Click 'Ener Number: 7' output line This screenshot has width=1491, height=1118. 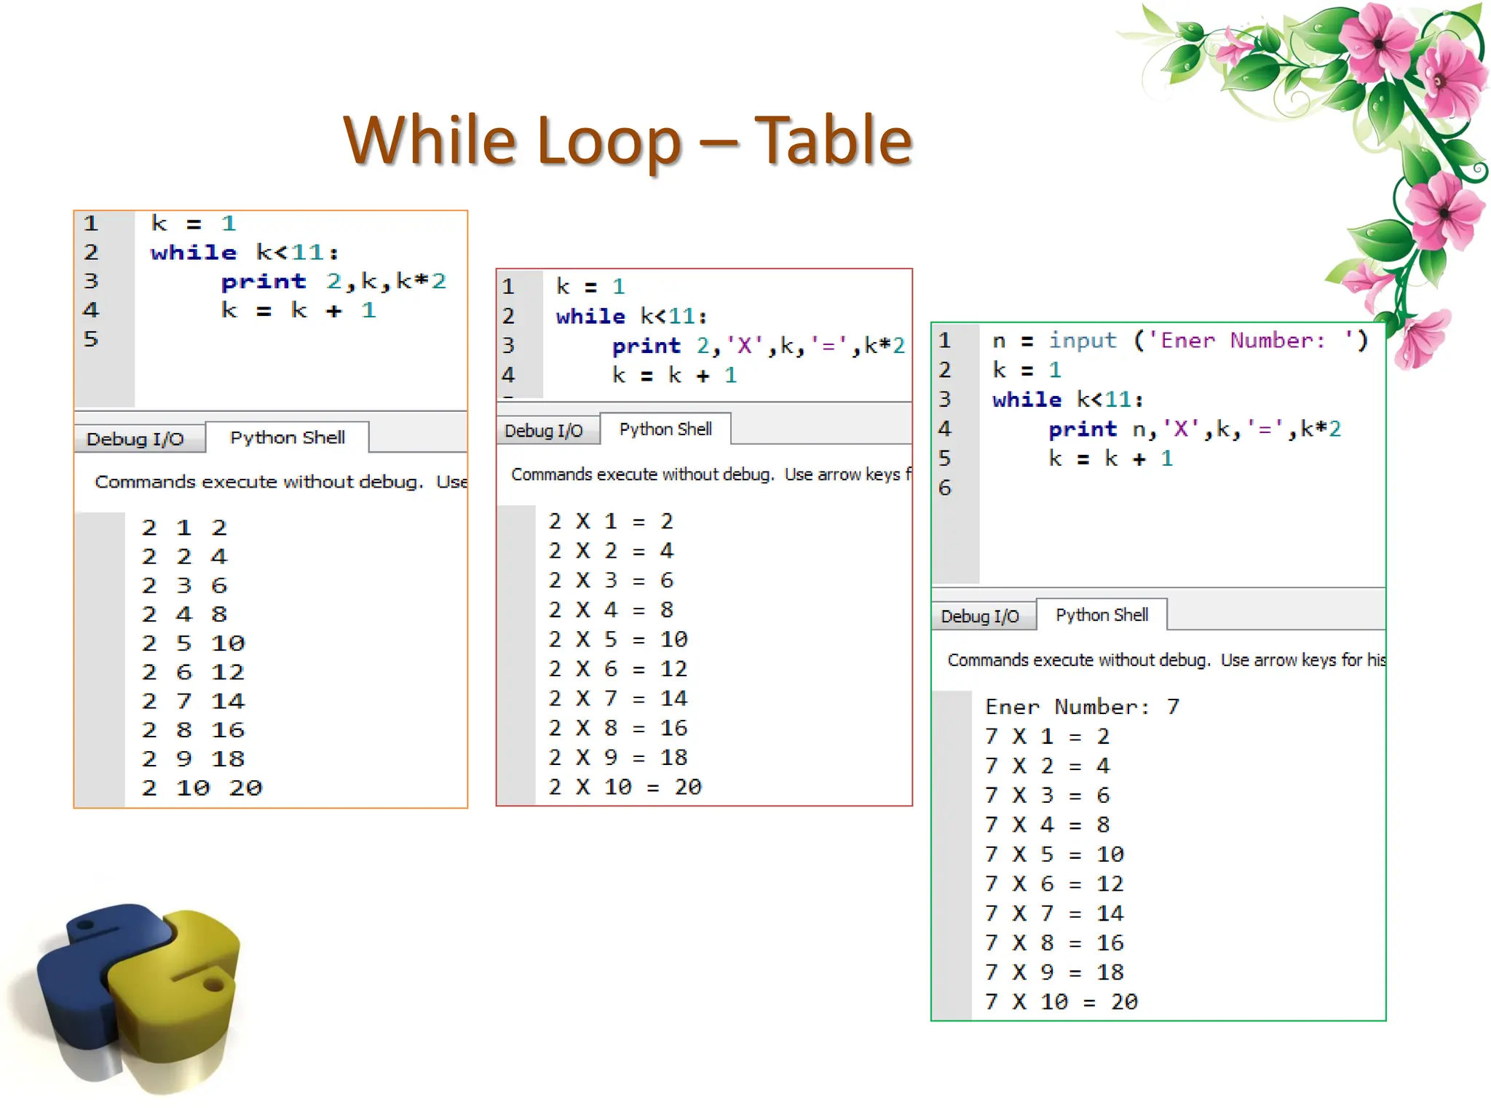1082,707
